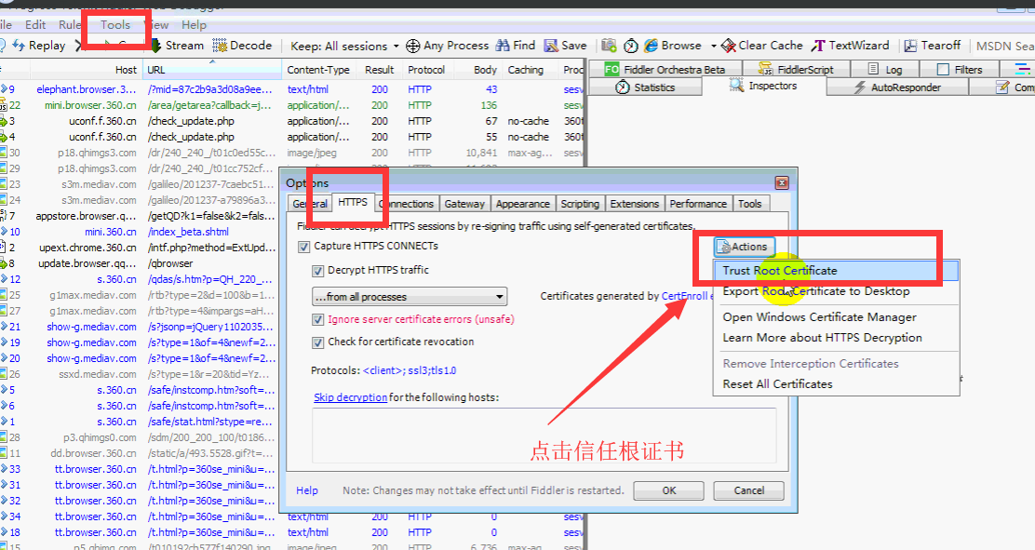Click the skip decryption hosts text box
This screenshot has height=550, width=1035.
click(544, 436)
